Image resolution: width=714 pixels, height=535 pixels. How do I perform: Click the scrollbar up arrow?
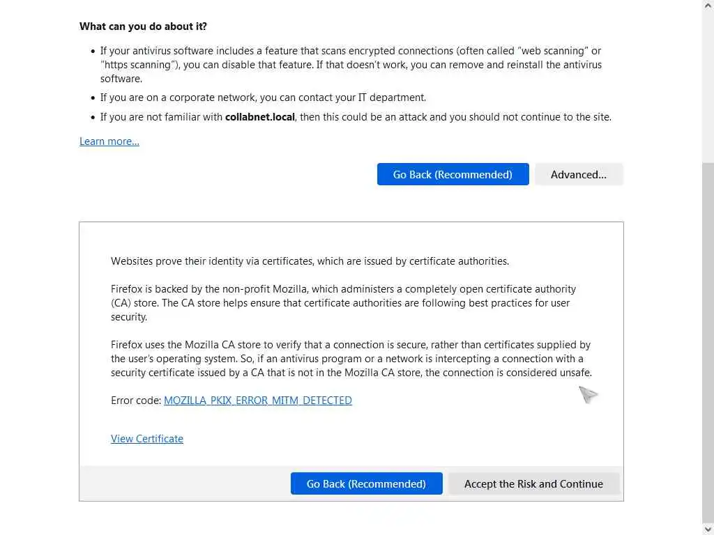(708, 6)
